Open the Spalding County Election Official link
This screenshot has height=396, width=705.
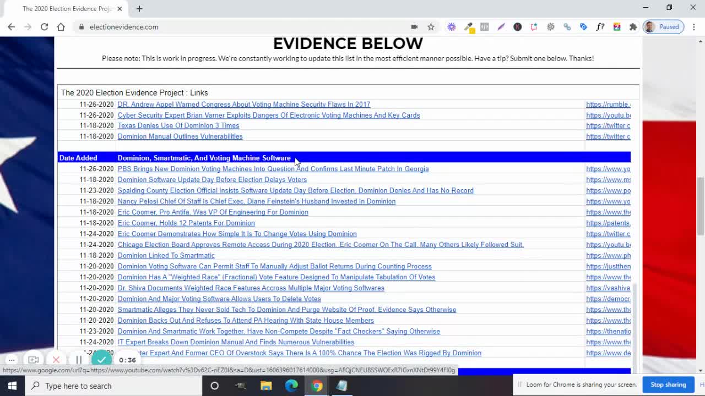click(x=295, y=190)
